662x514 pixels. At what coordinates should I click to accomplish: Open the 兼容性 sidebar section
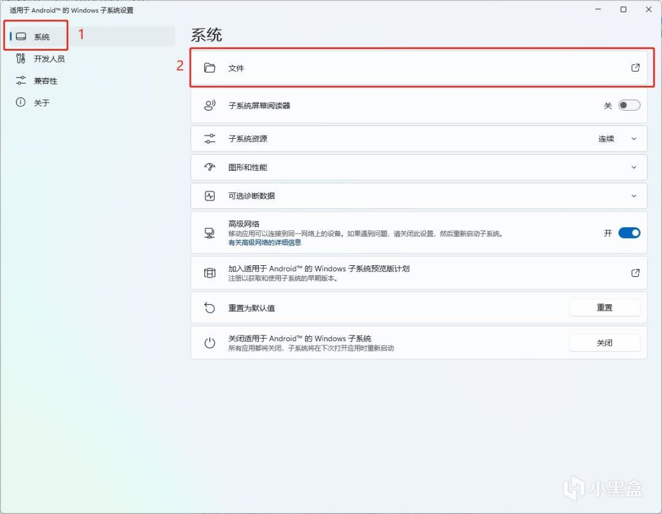coord(91,81)
